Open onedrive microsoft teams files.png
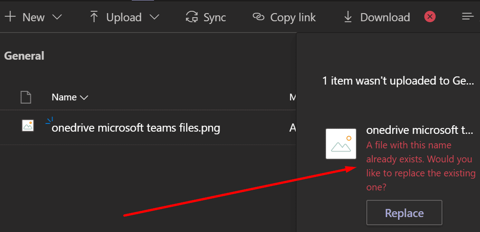The height and width of the screenshot is (232, 480). pos(136,128)
